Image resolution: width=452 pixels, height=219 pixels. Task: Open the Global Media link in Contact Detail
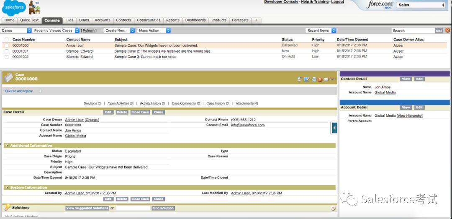coord(385,93)
